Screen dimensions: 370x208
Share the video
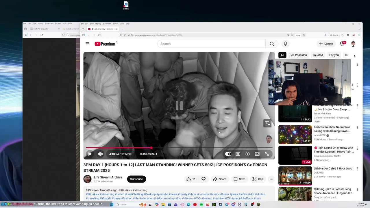pyautogui.click(x=220, y=179)
